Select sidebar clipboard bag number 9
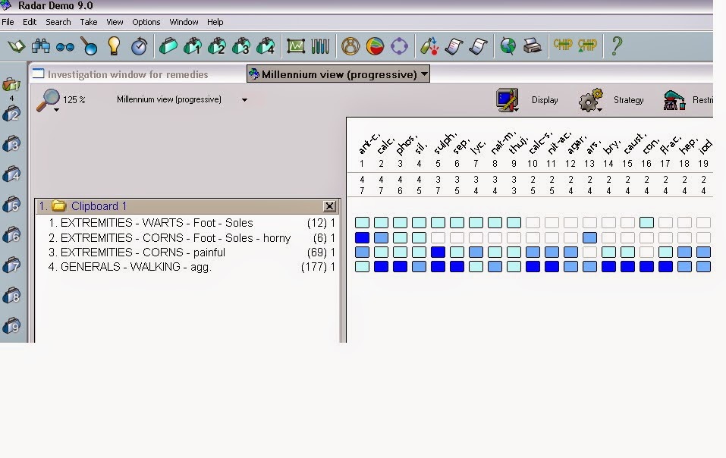The width and height of the screenshot is (726, 458). (11, 326)
